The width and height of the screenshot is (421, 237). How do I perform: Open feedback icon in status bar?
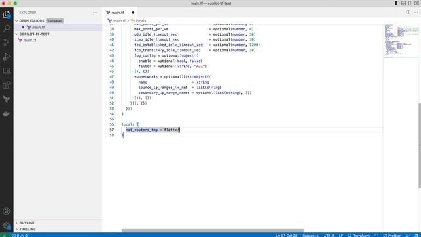point(408,236)
